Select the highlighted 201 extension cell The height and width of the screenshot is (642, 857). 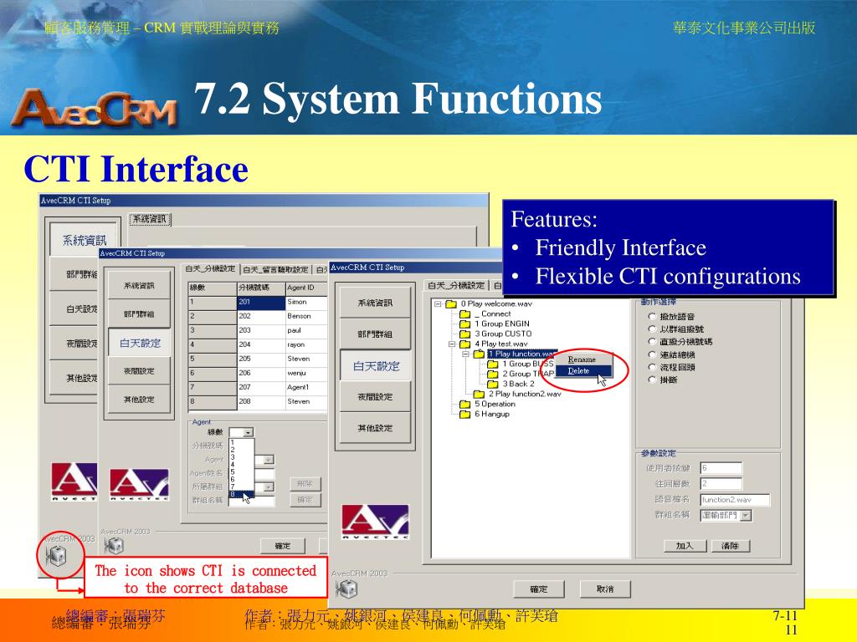261,302
